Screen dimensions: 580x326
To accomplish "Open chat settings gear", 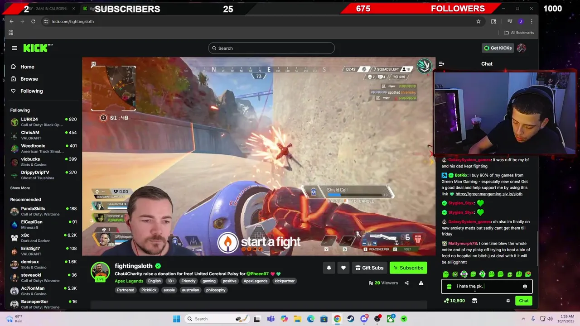I will tap(508, 301).
